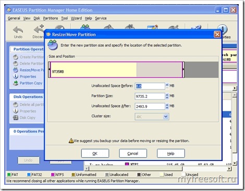The image size is (245, 191).
Task: Open the Cluster size dropdown
Action: click(152, 117)
